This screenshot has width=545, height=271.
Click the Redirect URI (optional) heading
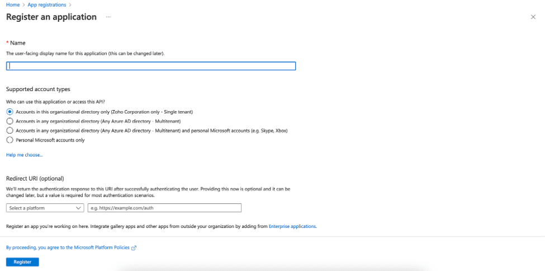click(x=35, y=178)
